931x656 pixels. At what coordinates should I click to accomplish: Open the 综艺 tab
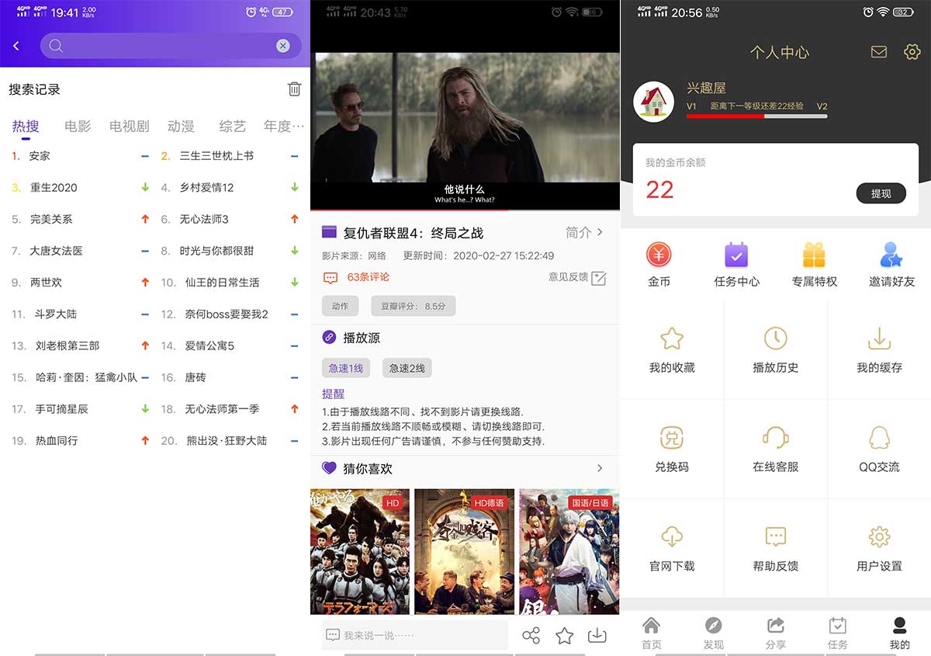(x=232, y=126)
